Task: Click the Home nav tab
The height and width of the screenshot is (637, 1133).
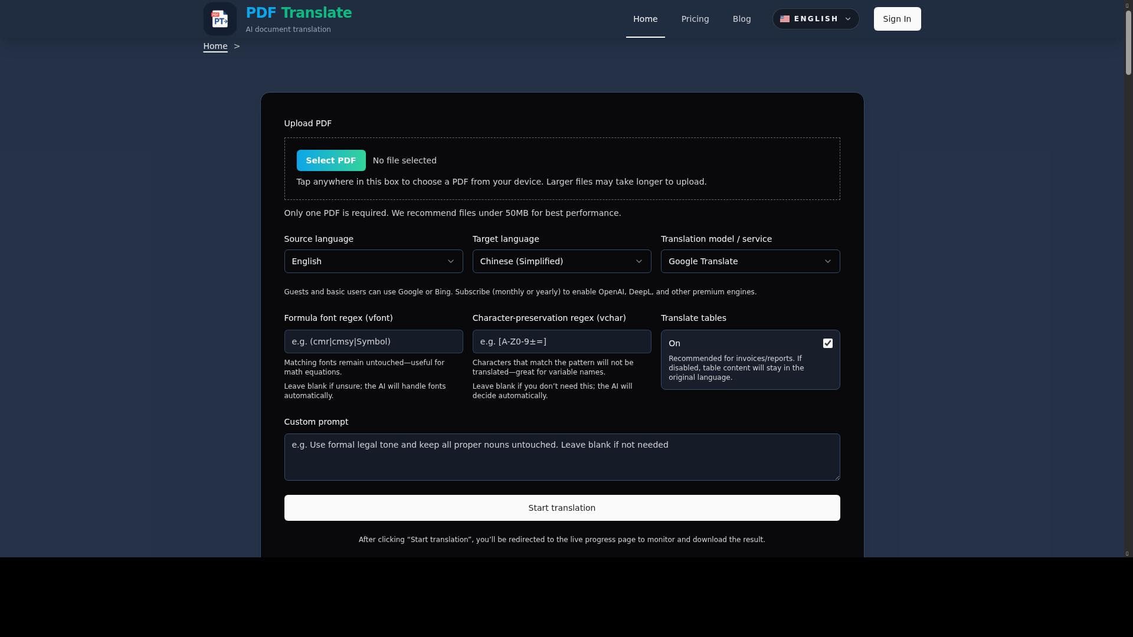Action: 645,19
